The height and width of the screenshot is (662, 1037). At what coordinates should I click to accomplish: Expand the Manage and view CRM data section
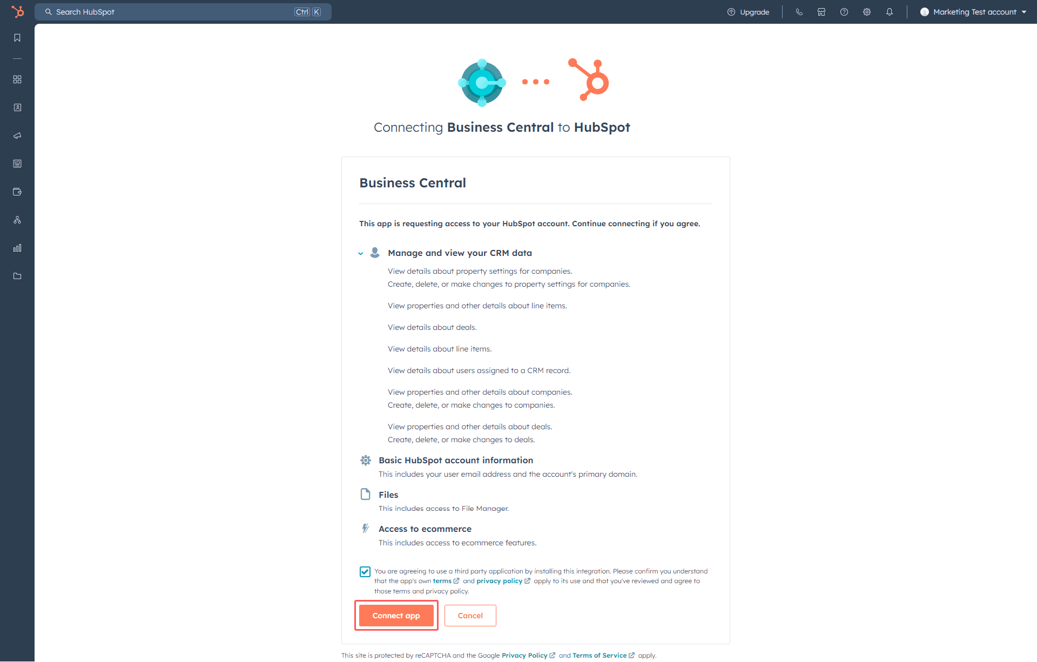361,253
